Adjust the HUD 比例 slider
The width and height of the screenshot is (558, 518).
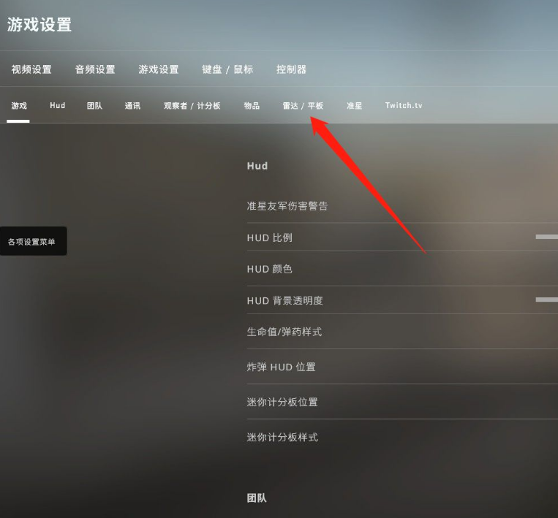coord(546,237)
